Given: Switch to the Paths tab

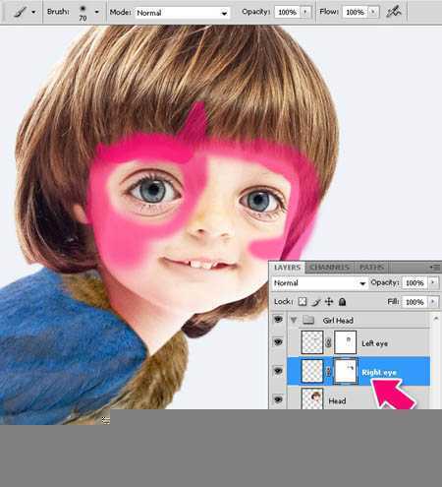Looking at the screenshot, I should (371, 268).
